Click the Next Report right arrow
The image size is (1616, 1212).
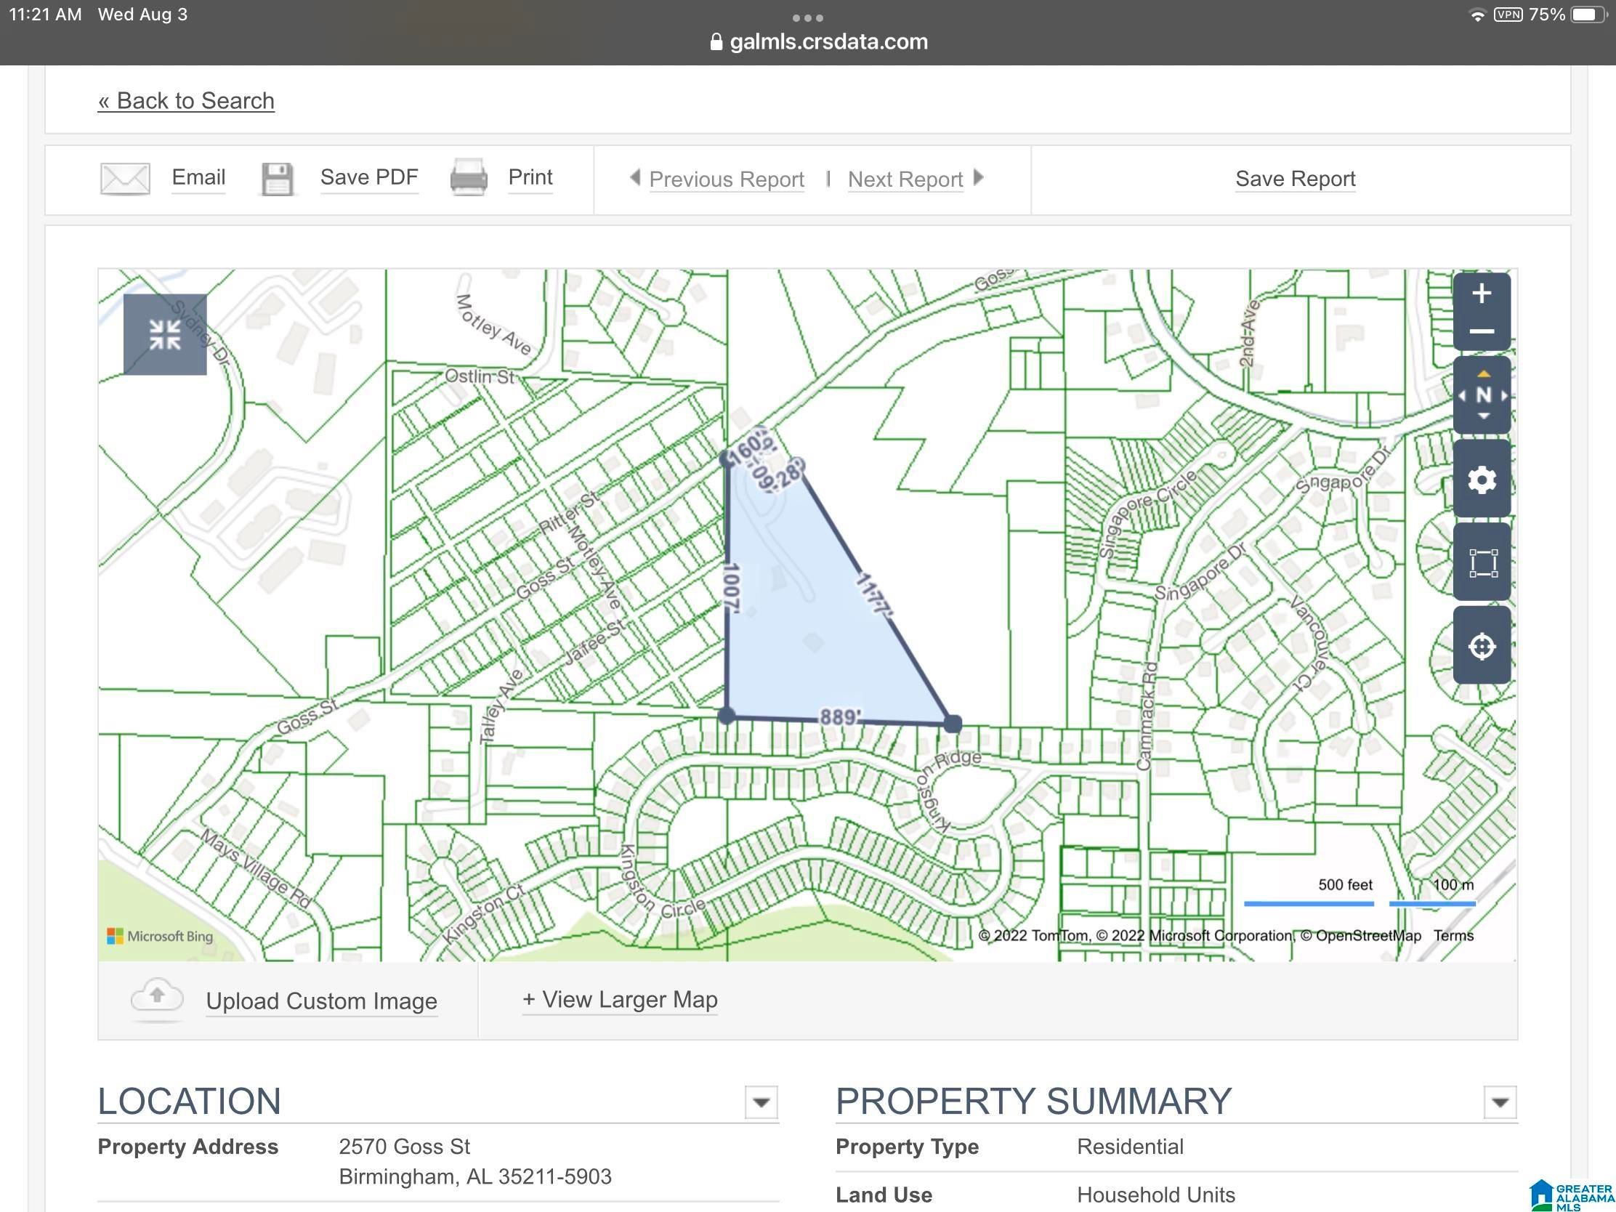[979, 177]
